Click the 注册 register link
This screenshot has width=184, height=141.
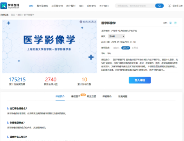180,6
